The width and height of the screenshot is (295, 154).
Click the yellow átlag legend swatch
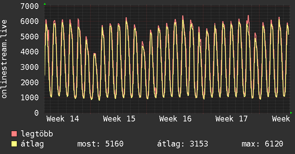pyautogui.click(x=14, y=144)
